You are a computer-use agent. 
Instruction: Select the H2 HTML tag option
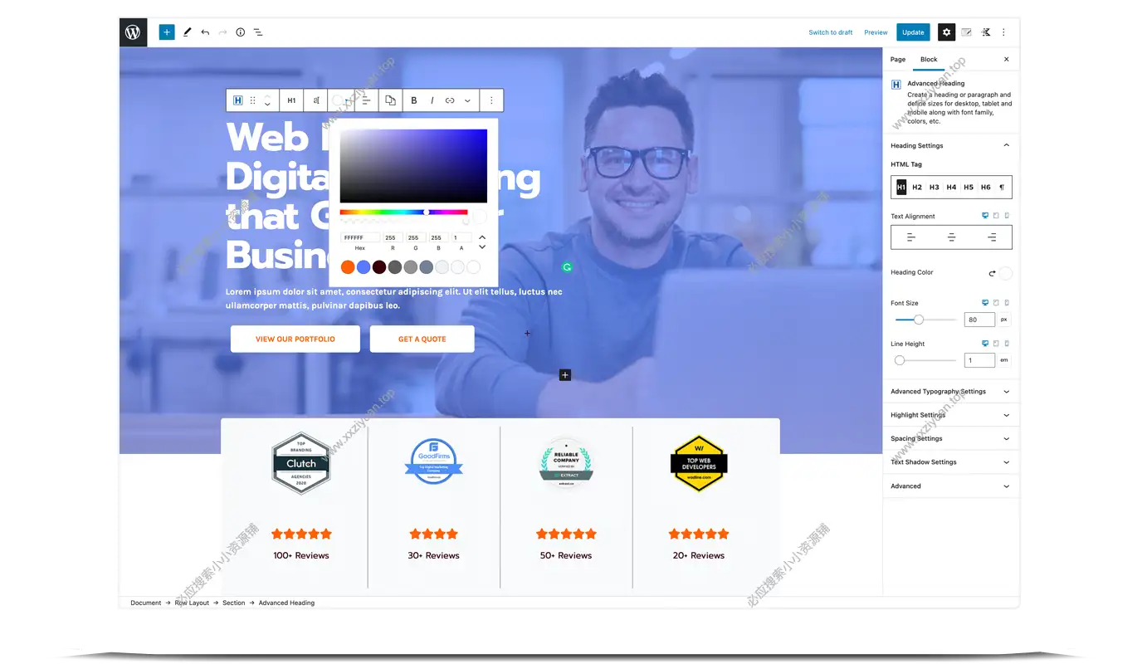917,188
